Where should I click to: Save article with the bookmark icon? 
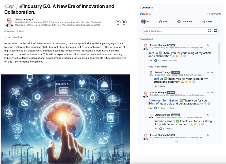(x=124, y=22)
